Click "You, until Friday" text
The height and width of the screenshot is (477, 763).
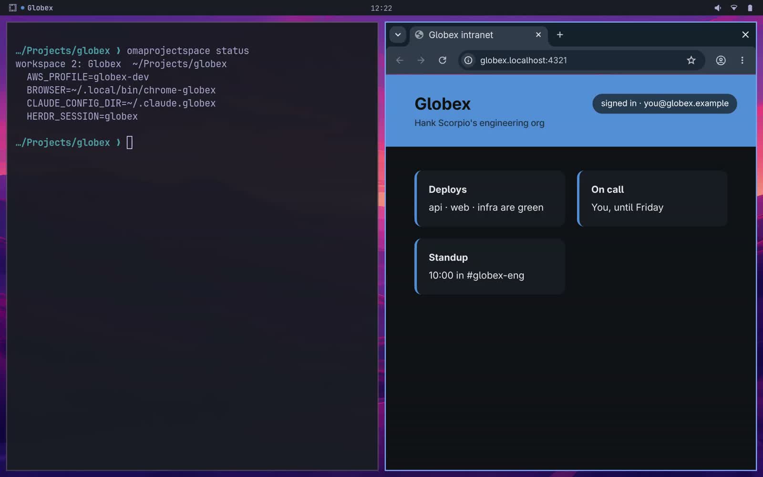(627, 207)
